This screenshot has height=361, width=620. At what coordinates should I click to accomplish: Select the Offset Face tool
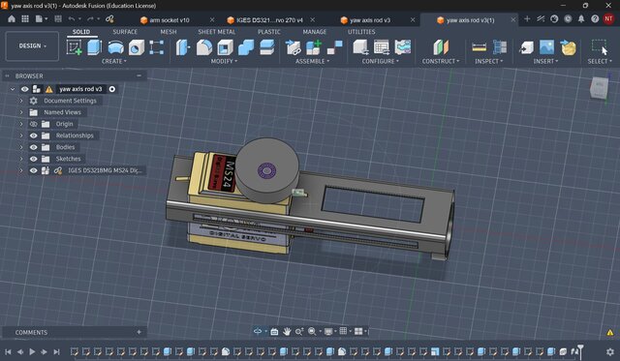pos(267,47)
